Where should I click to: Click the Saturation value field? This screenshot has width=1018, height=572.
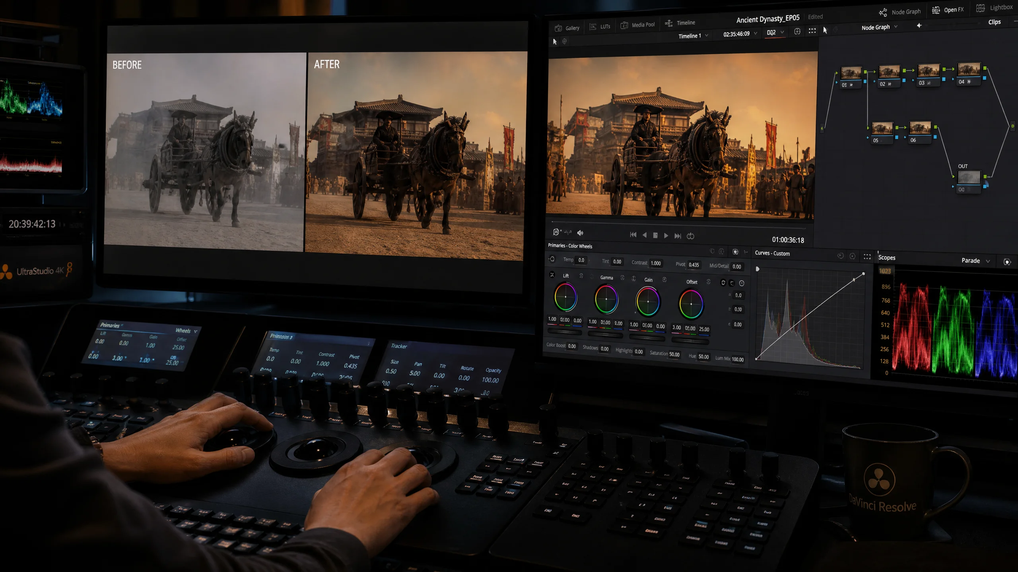[674, 354]
